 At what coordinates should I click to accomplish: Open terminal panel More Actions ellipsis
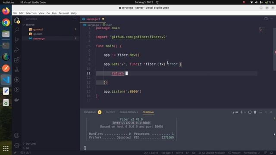point(260,112)
